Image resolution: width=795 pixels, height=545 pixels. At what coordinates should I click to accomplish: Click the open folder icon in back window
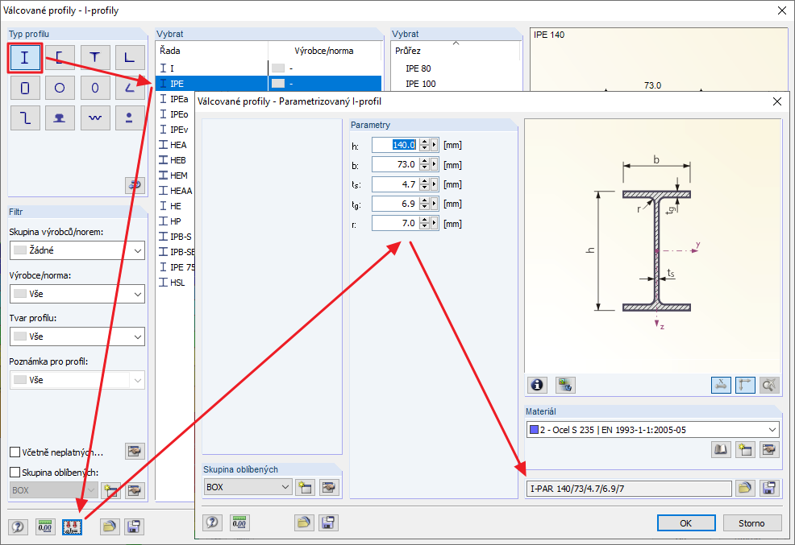109,526
